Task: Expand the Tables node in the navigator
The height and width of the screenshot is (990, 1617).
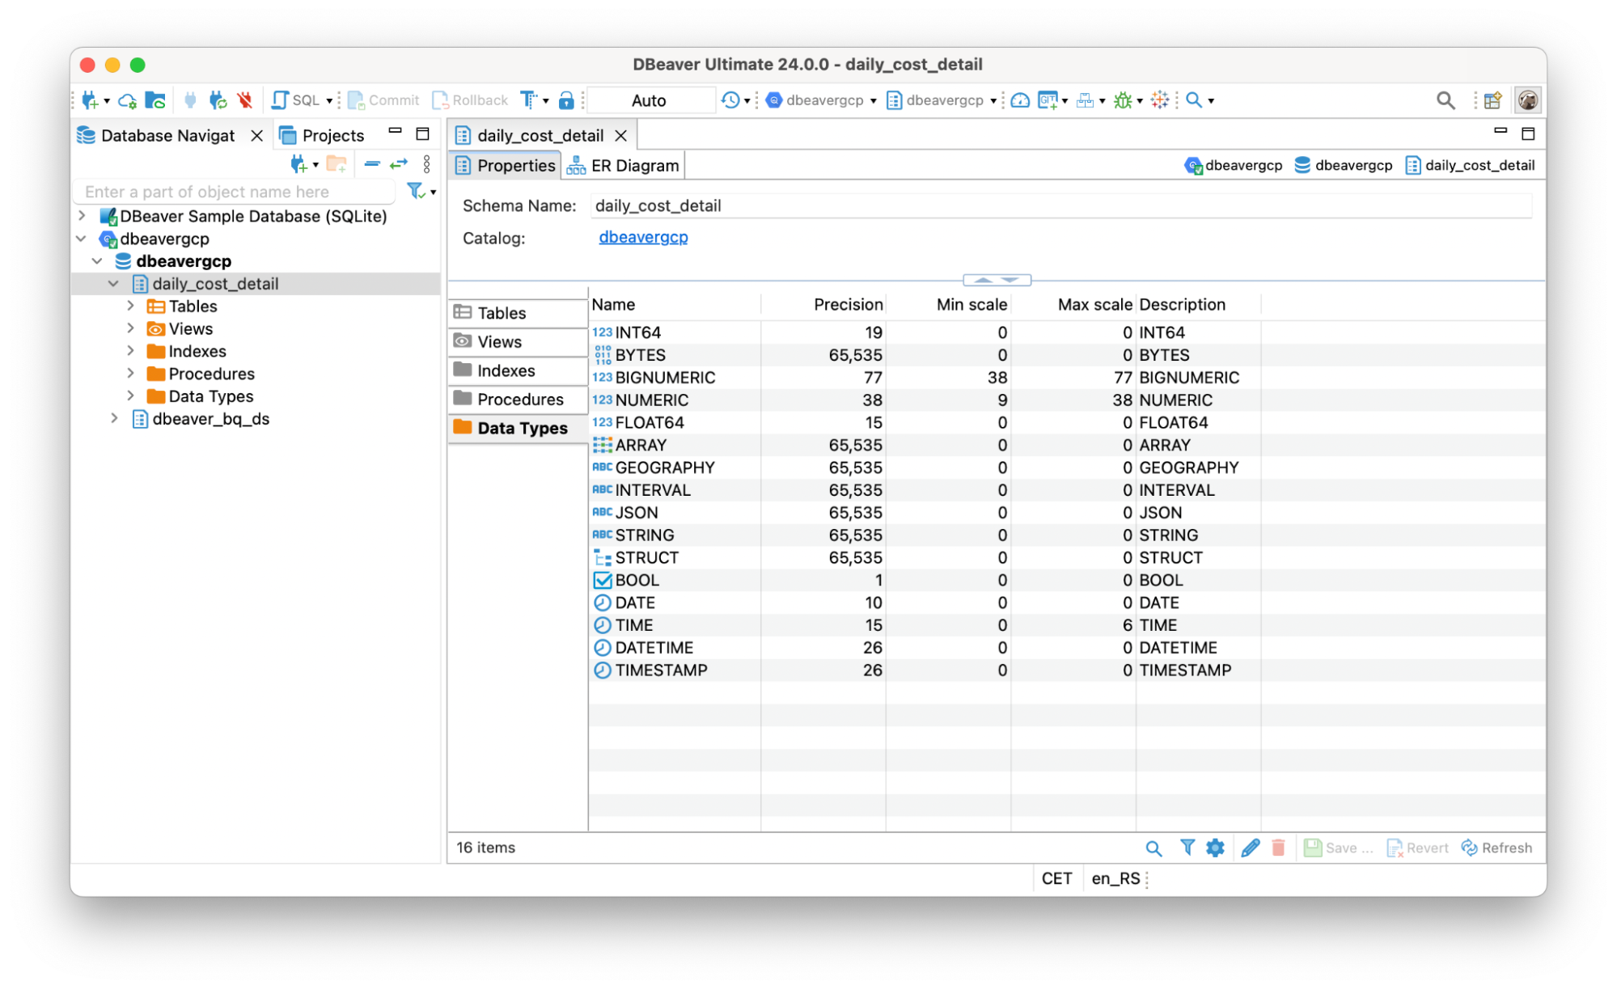Action: (131, 306)
